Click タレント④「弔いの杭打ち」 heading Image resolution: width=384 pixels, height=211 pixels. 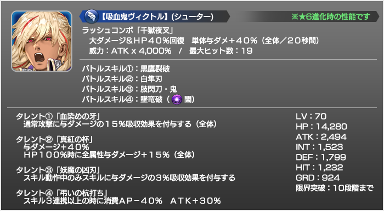coord(63,193)
